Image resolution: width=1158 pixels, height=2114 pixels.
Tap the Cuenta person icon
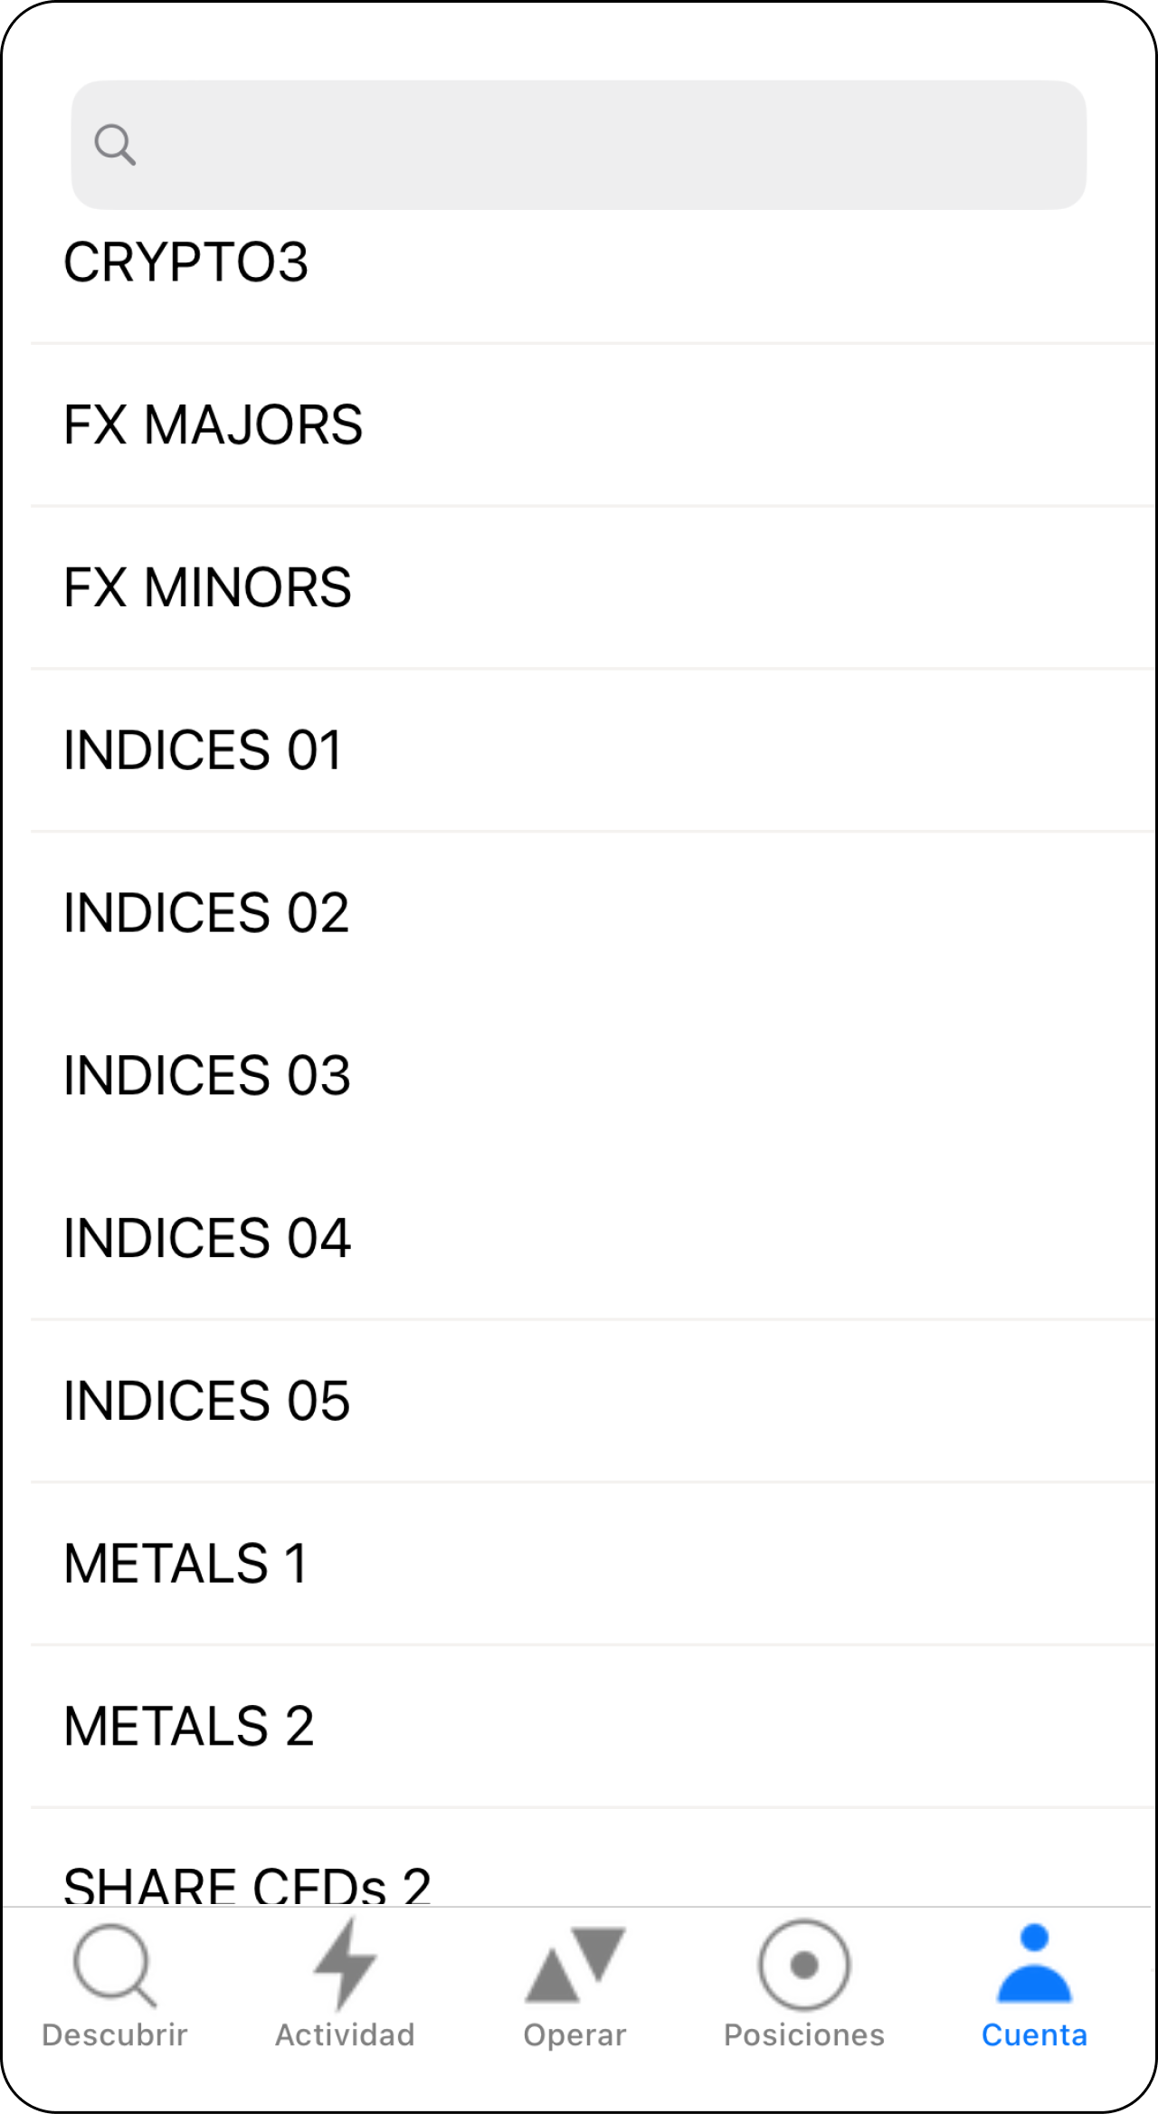coord(1034,1964)
